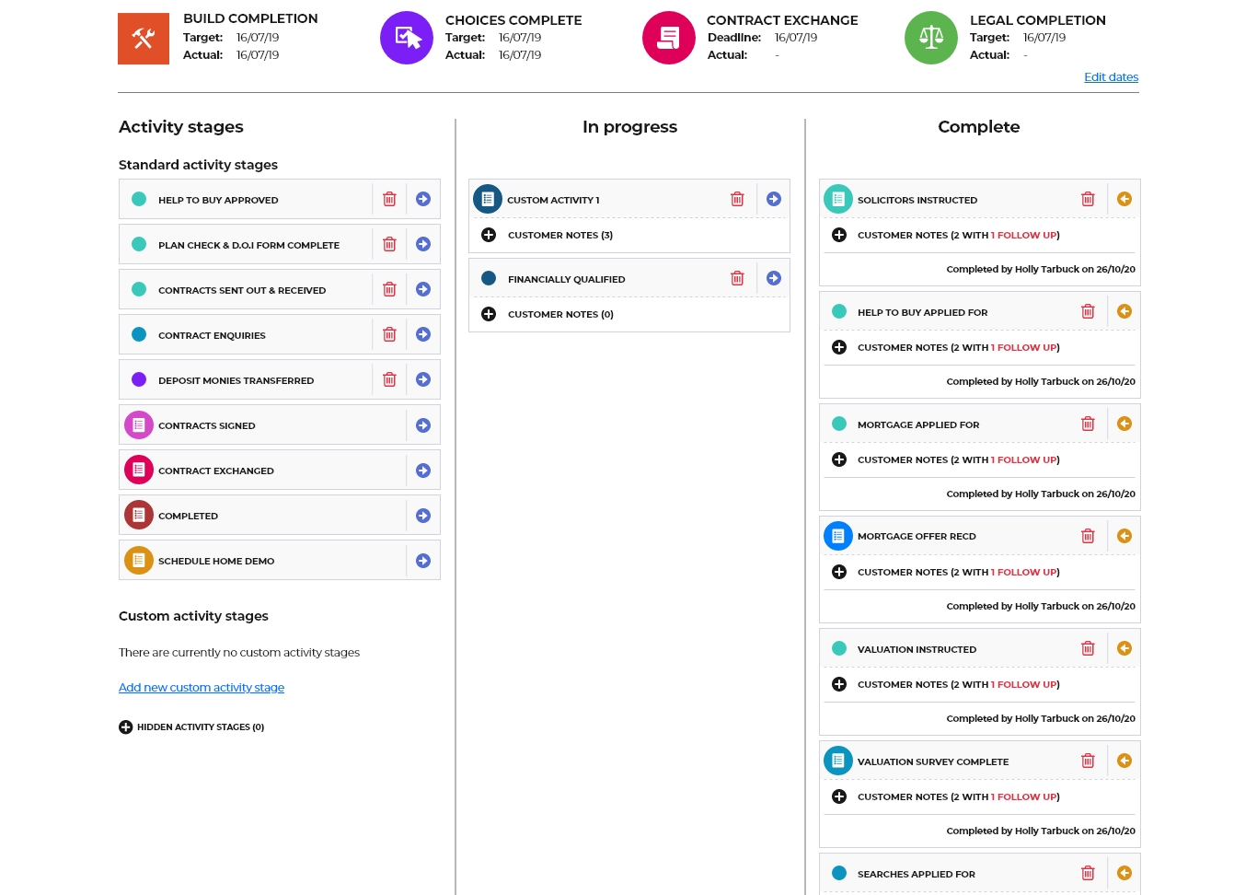Remove the Deposit Monies Transferred stage
The width and height of the screenshot is (1257, 895).
[x=389, y=379]
